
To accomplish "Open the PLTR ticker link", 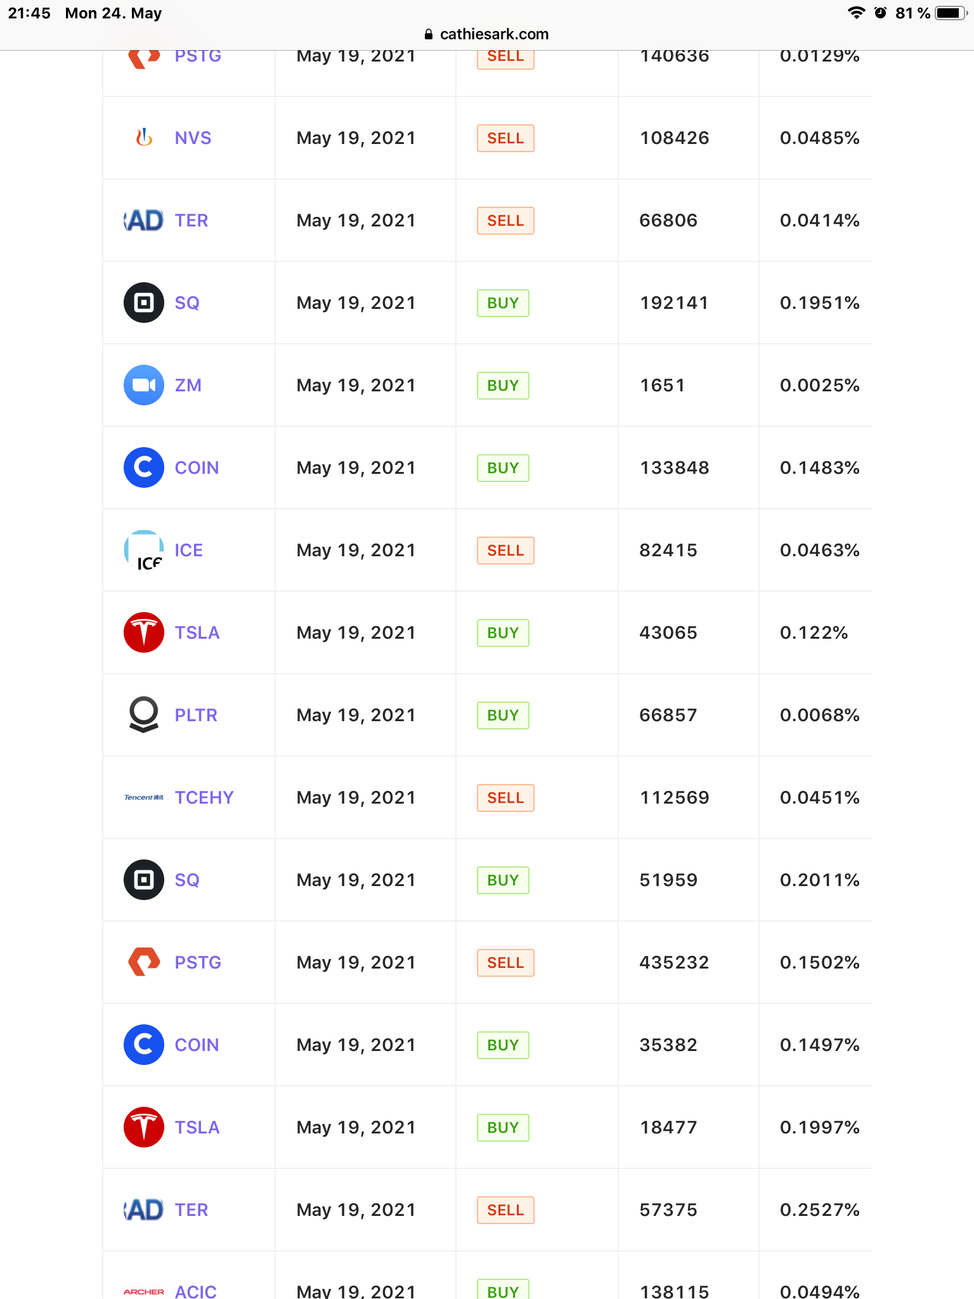I will coord(196,715).
